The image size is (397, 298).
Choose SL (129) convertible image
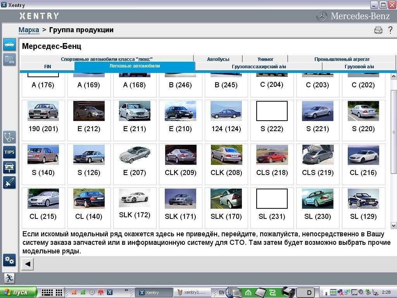tap(363, 199)
